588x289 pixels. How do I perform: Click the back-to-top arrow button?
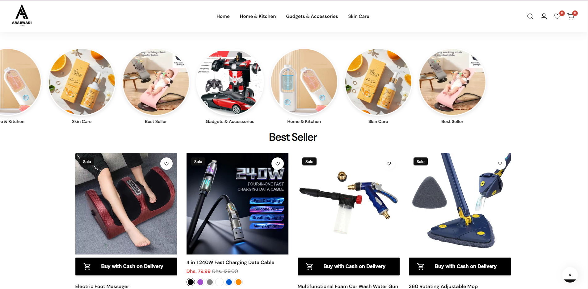(x=570, y=275)
